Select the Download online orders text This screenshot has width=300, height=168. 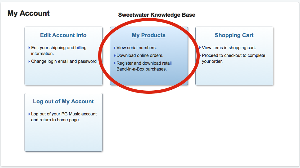tap(140, 55)
